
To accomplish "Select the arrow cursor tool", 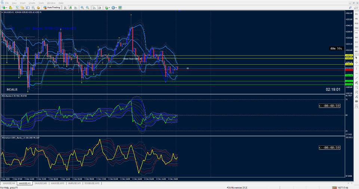I will click(x=356, y=58).
